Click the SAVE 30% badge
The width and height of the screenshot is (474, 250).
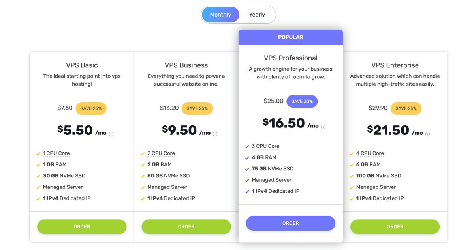click(302, 101)
